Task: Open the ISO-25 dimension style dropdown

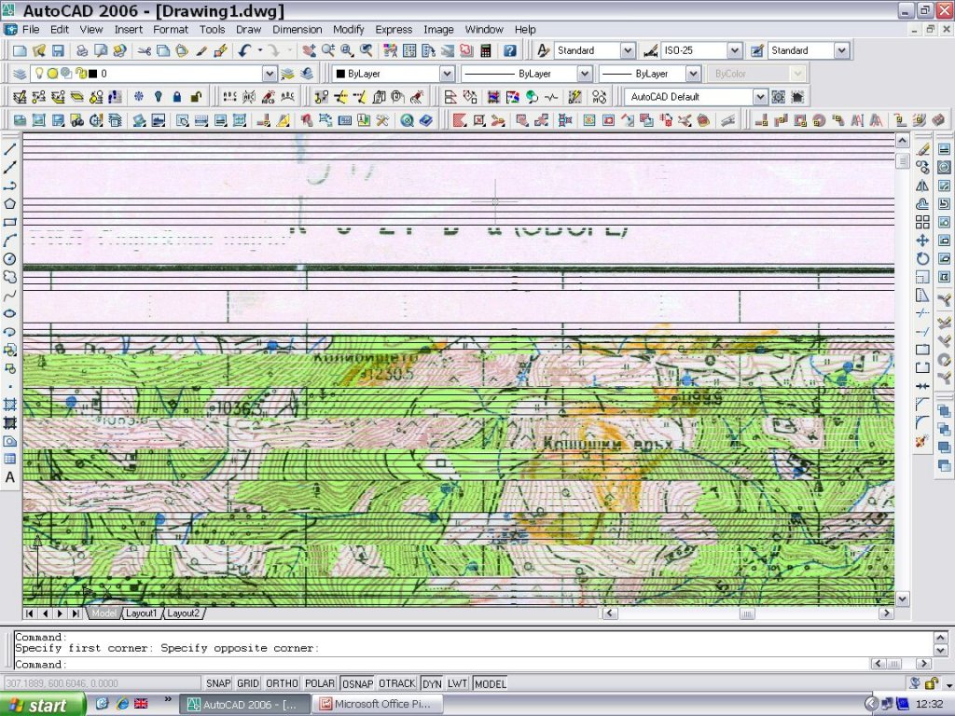Action: click(x=734, y=50)
